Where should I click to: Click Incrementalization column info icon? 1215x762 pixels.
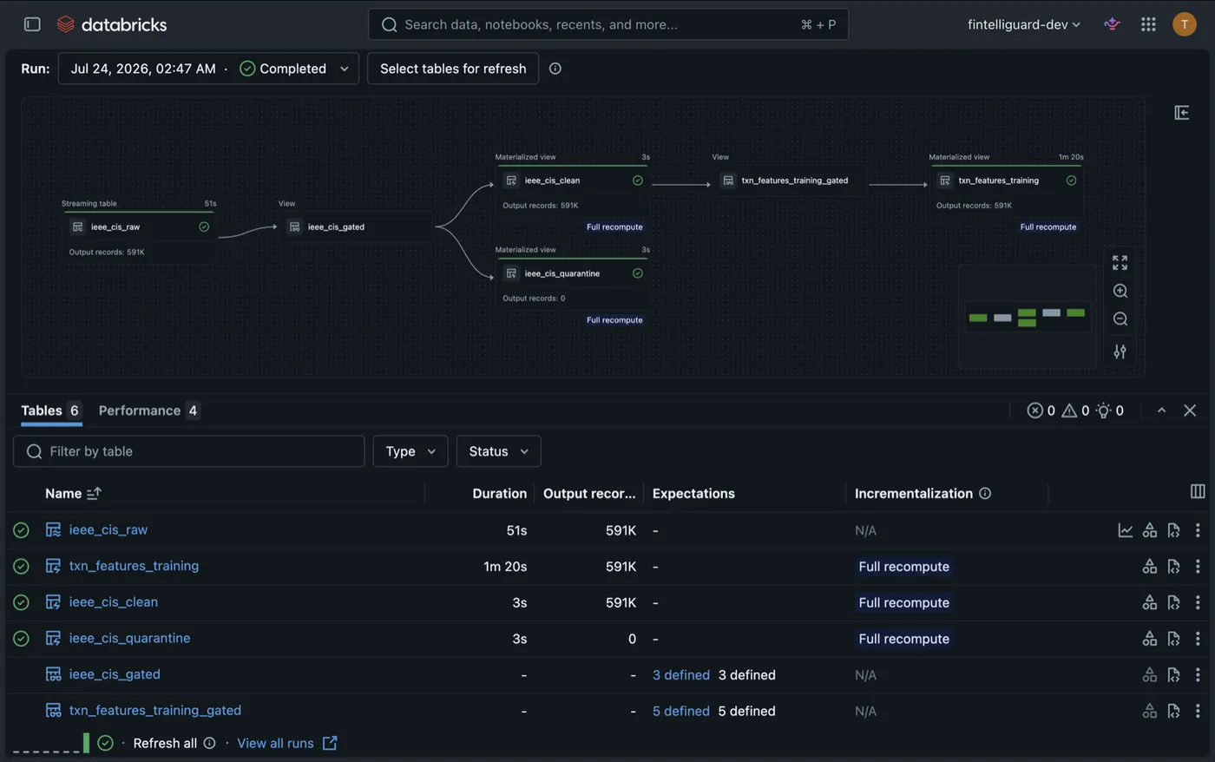tap(985, 493)
